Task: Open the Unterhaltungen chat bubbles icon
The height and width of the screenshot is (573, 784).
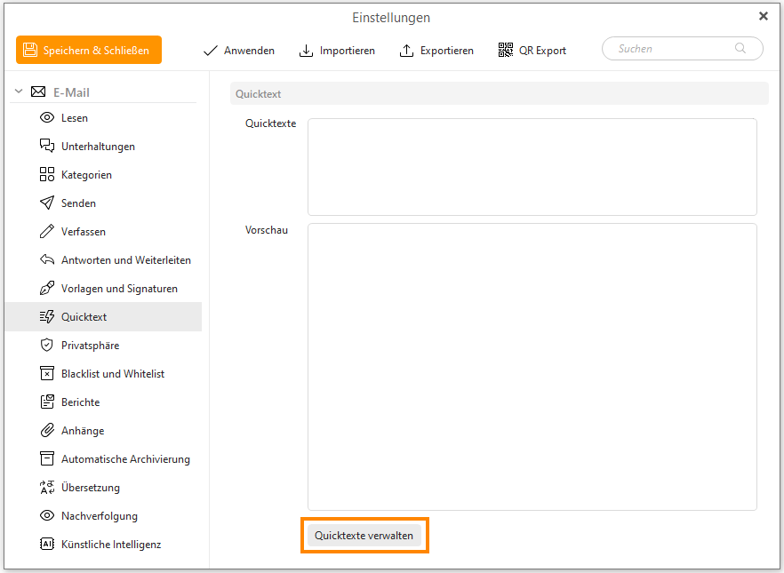Action: click(x=47, y=147)
